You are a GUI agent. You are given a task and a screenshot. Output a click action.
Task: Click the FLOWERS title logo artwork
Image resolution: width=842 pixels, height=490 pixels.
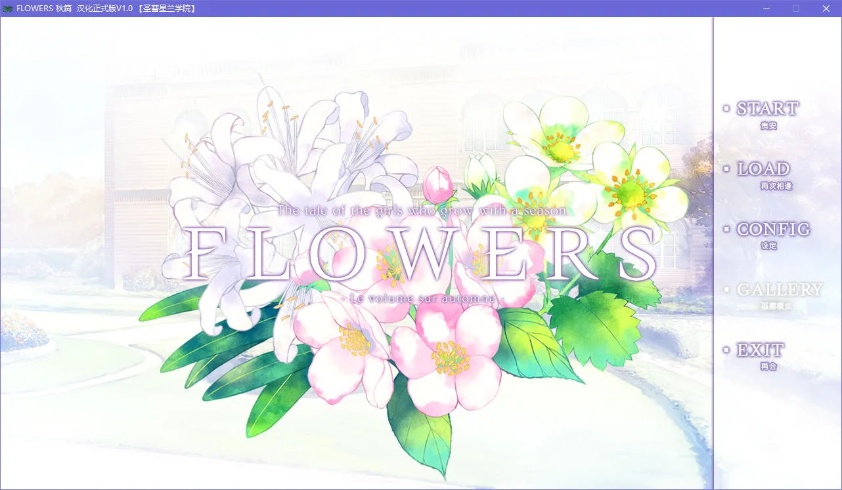(420, 253)
